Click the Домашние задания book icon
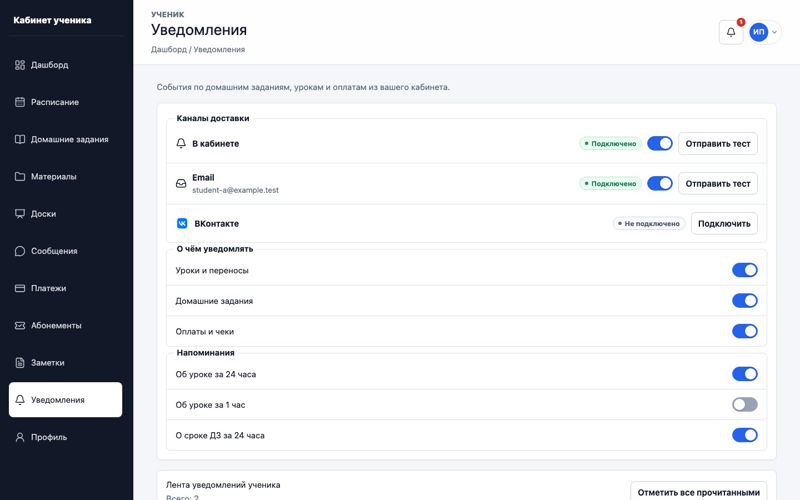Image resolution: width=800 pixels, height=500 pixels. (x=20, y=139)
